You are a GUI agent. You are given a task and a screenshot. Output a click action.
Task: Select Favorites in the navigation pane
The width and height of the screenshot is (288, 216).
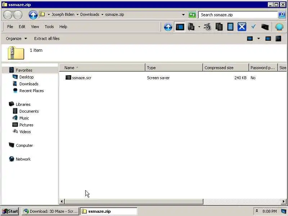click(x=24, y=70)
